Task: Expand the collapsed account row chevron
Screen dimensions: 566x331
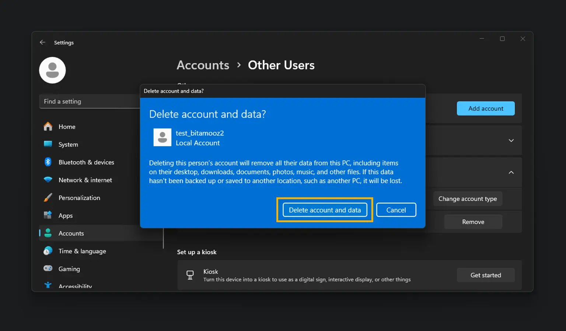Action: click(511, 140)
